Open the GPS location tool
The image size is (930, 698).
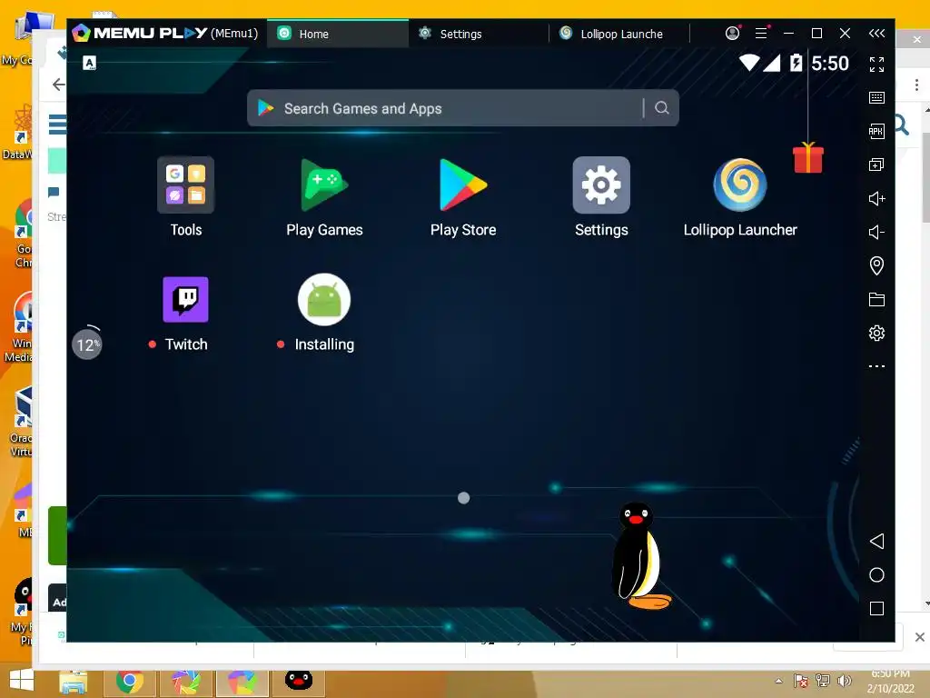point(876,265)
